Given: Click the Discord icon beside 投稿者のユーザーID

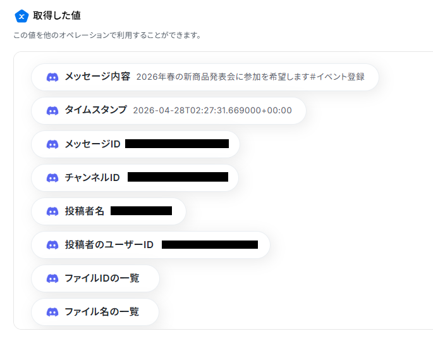Looking at the screenshot, I should (x=52, y=245).
